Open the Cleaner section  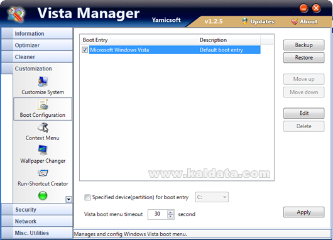pyautogui.click(x=37, y=57)
